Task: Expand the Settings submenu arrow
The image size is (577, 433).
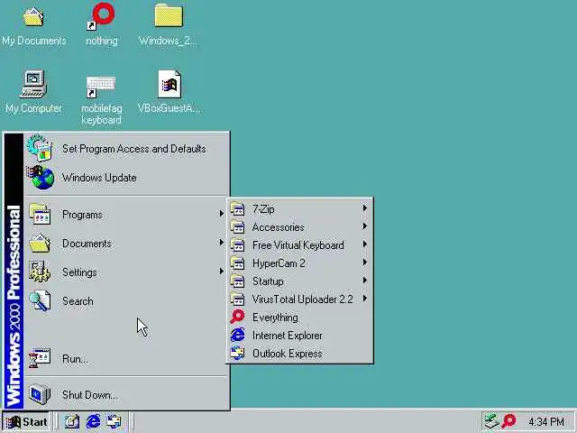Action: [x=221, y=271]
